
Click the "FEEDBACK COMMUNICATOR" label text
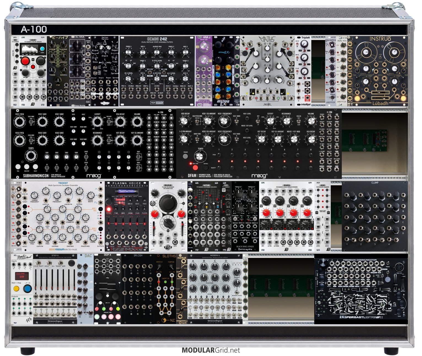[359, 260]
